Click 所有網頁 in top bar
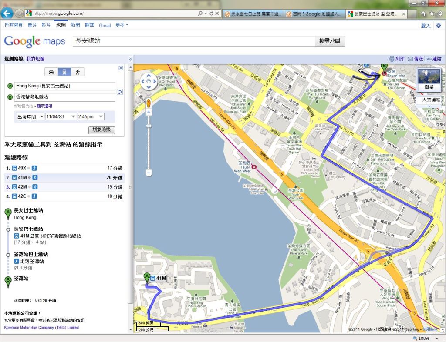Viewport: 446px width, 342px height. click(14, 25)
